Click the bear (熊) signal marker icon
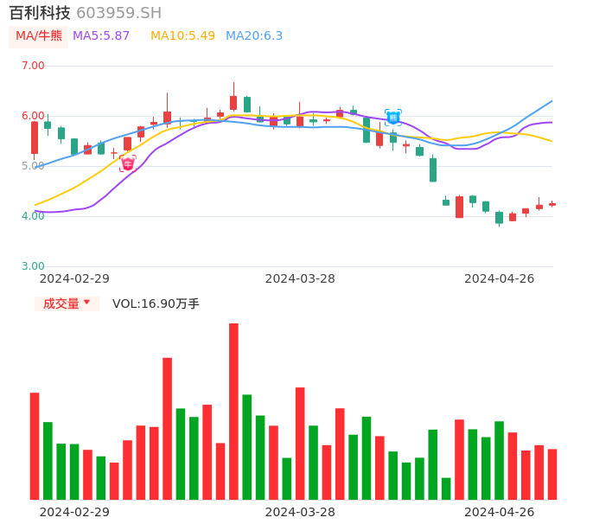This screenshot has width=593, height=524. tap(393, 118)
